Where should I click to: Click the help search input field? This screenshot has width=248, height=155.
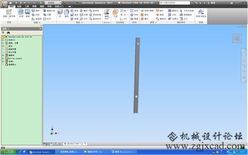click(x=174, y=3)
